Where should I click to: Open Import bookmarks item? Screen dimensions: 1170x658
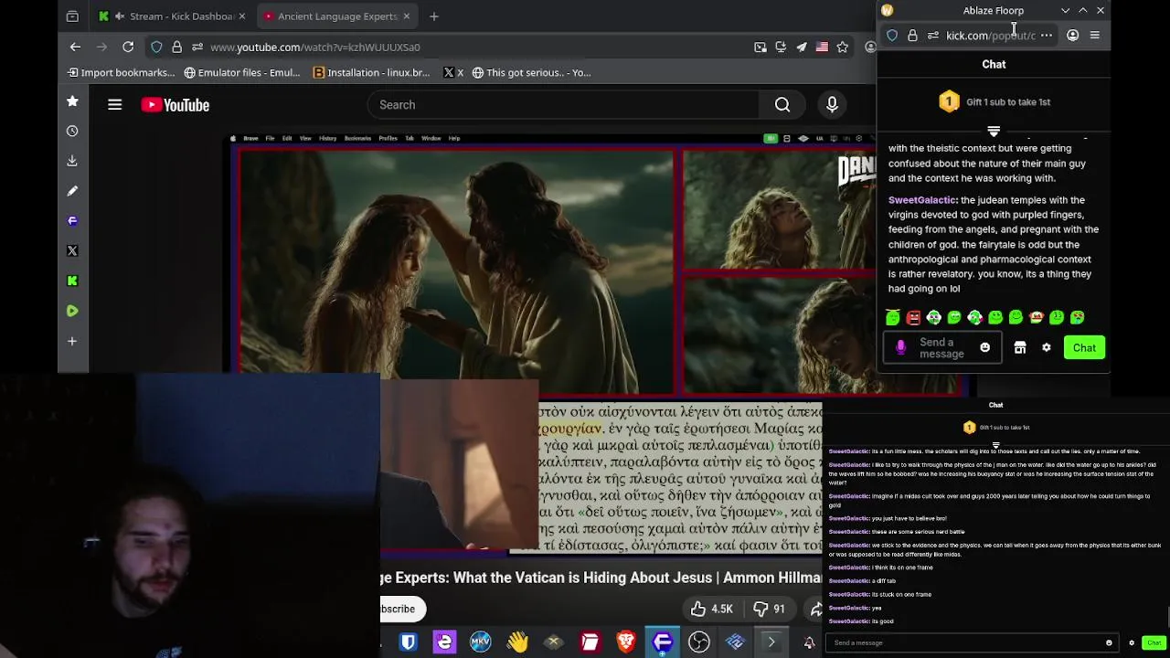pyautogui.click(x=121, y=72)
